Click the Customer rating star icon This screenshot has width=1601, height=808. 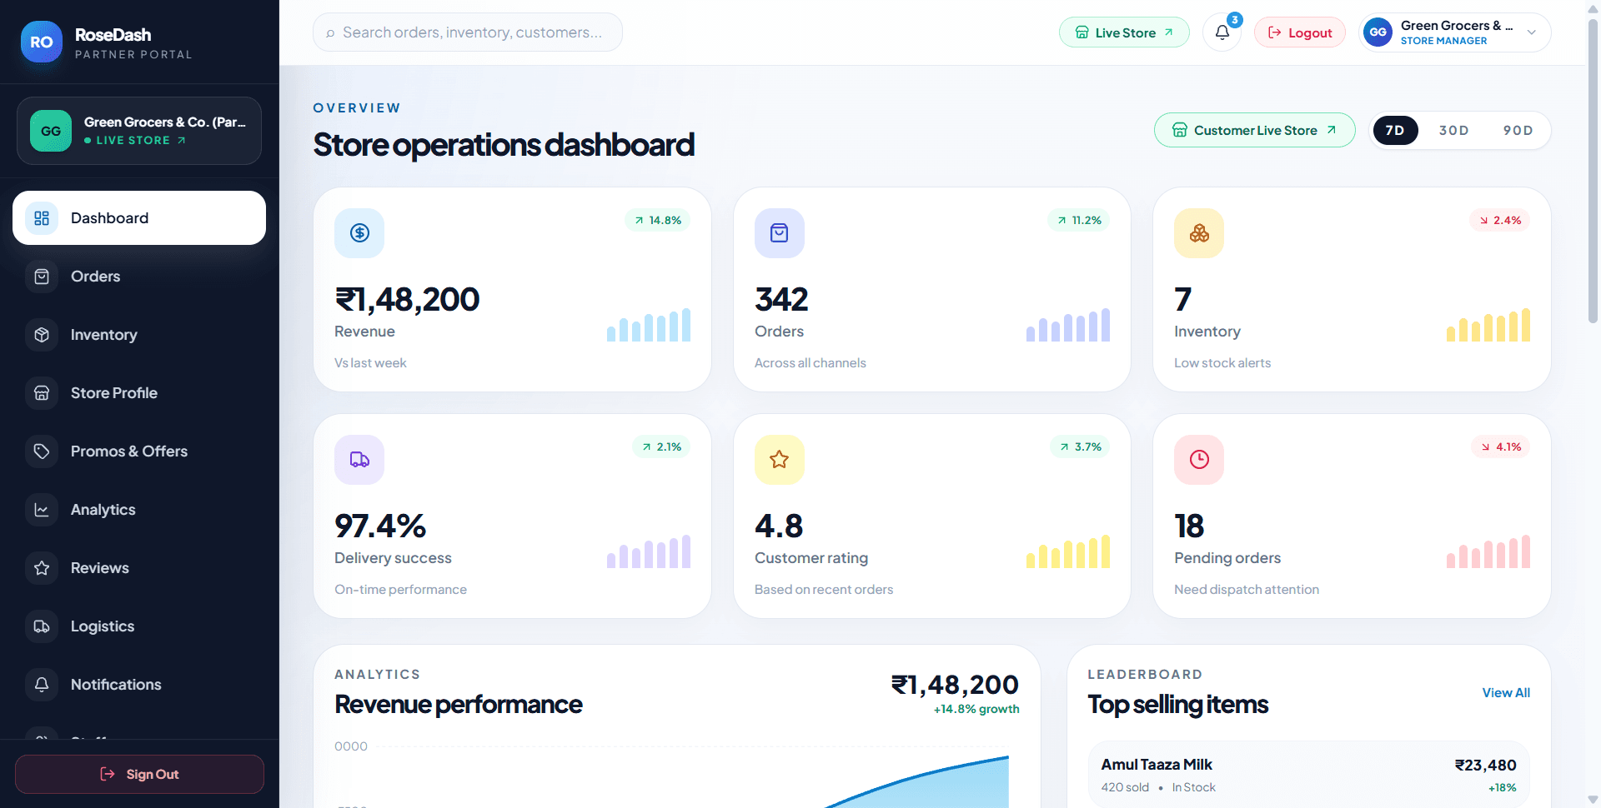click(780, 460)
